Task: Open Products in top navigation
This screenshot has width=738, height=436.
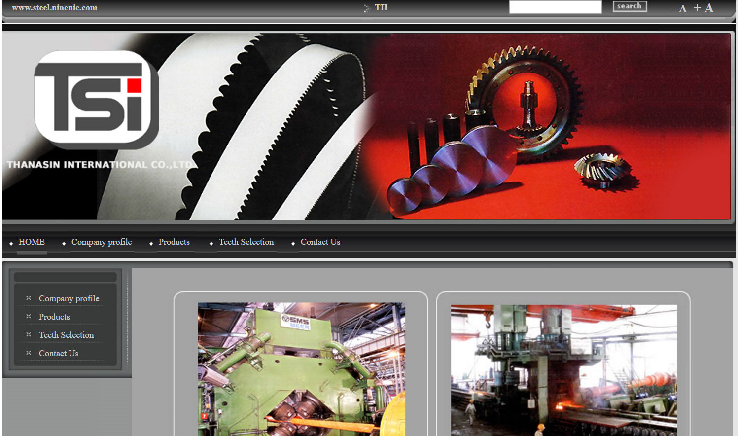Action: click(174, 242)
